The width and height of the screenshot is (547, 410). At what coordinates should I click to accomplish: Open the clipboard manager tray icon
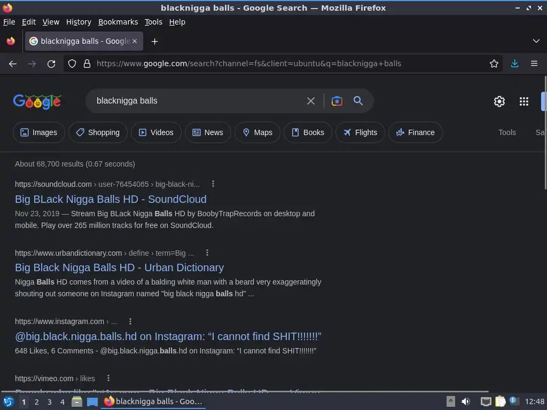(500, 401)
